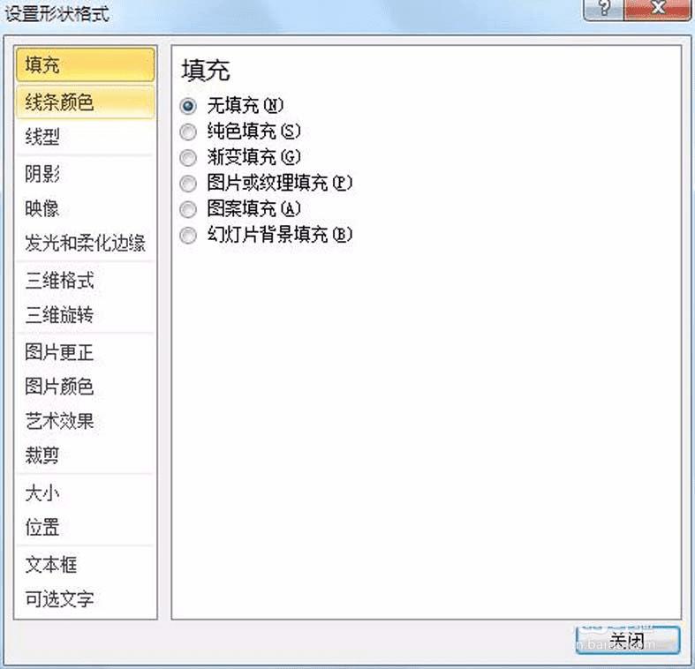Open the 线条颜色 category
Screen dimensions: 695x669
[x=85, y=102]
